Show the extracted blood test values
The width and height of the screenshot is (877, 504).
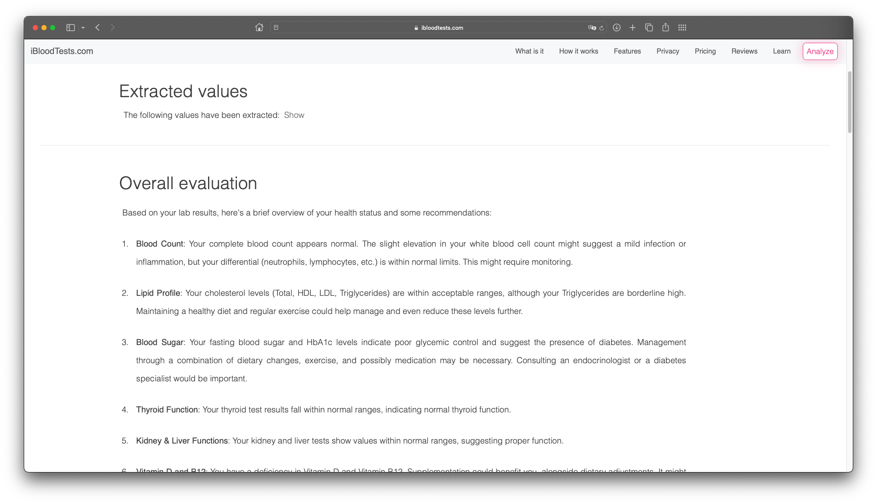pyautogui.click(x=294, y=114)
